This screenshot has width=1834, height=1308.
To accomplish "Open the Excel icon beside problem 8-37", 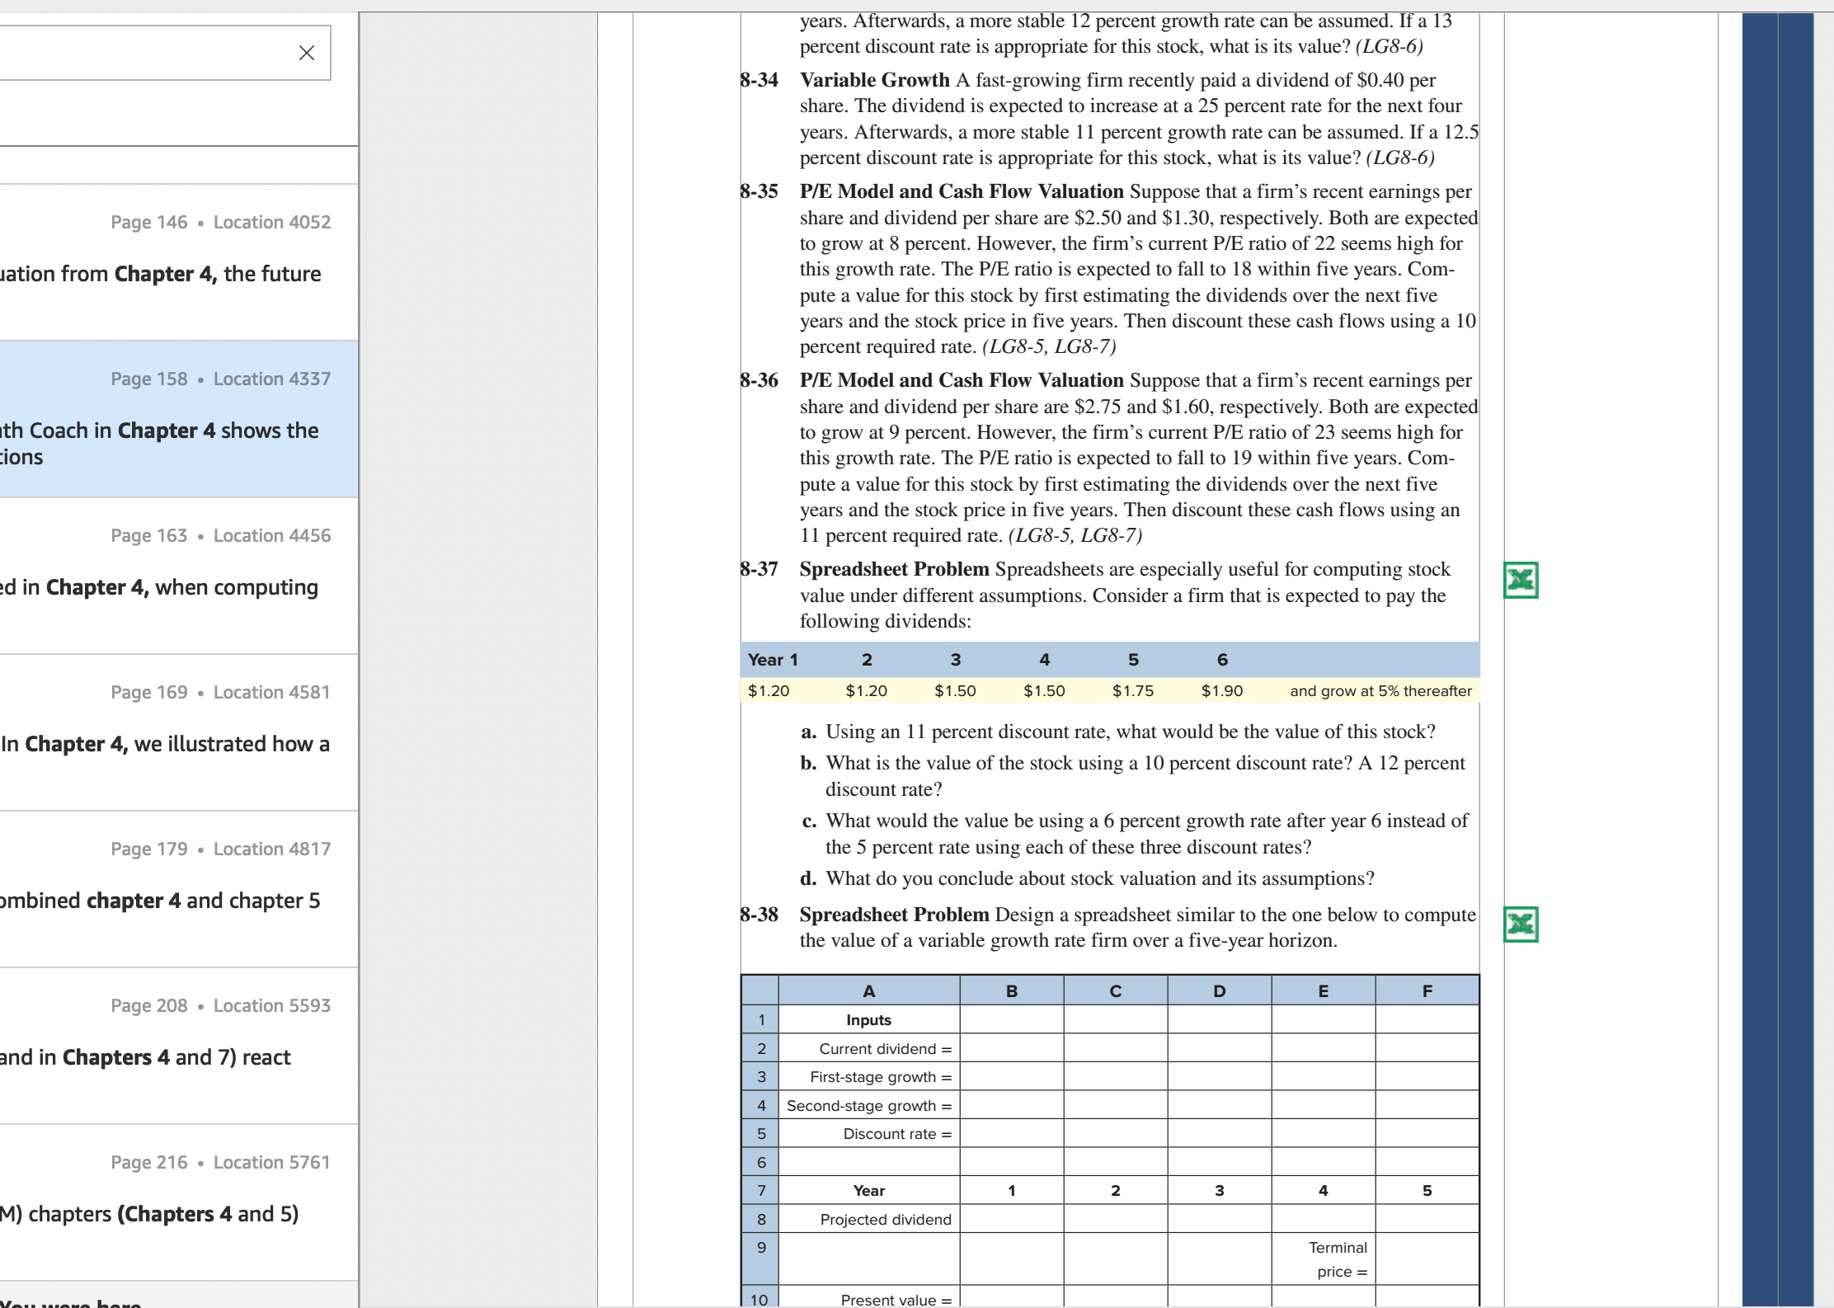I will click(1521, 581).
